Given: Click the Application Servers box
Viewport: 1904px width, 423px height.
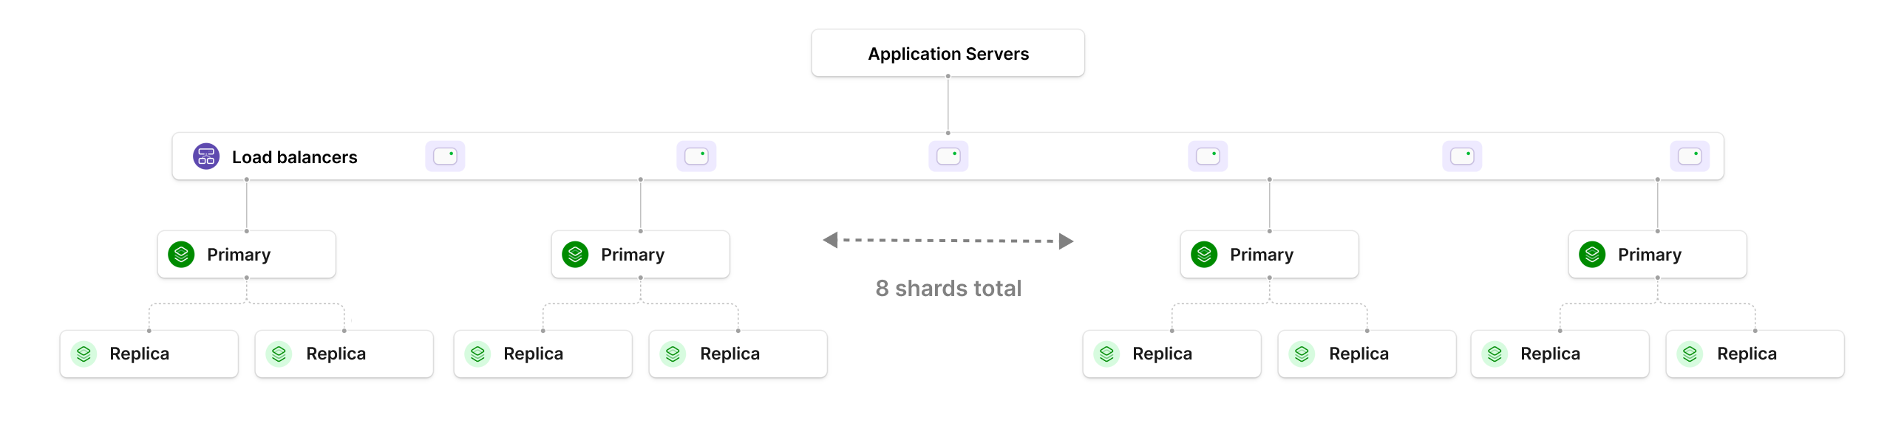Looking at the screenshot, I should [x=948, y=53].
